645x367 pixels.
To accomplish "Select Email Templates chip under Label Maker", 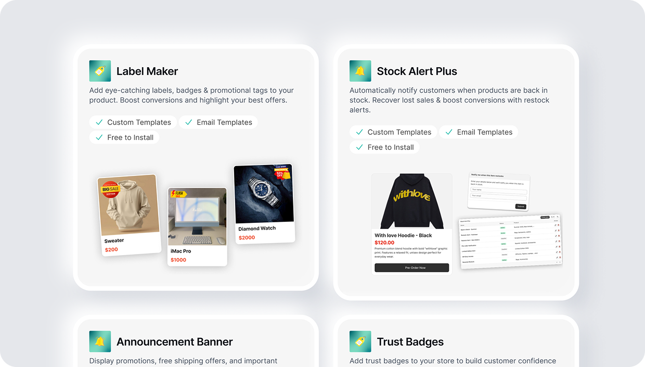I will pos(218,122).
